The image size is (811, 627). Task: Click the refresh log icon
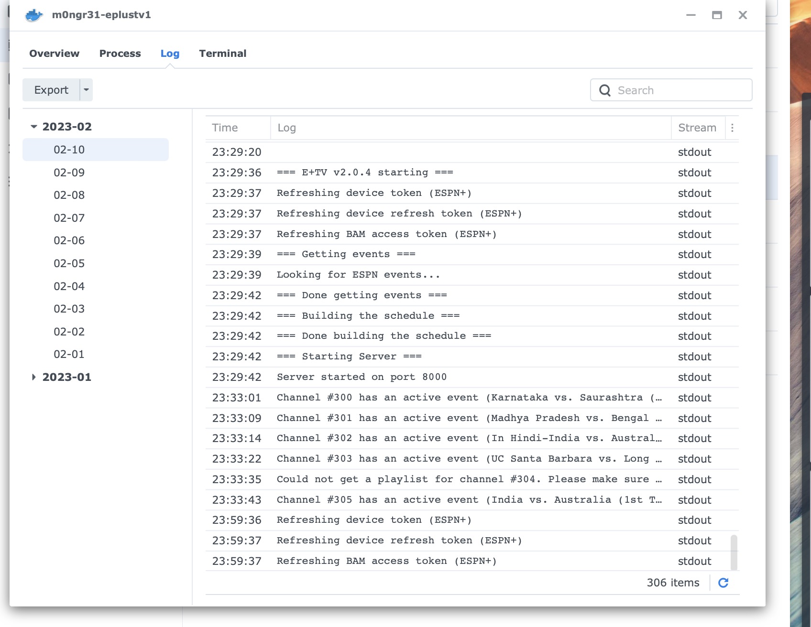click(x=723, y=583)
